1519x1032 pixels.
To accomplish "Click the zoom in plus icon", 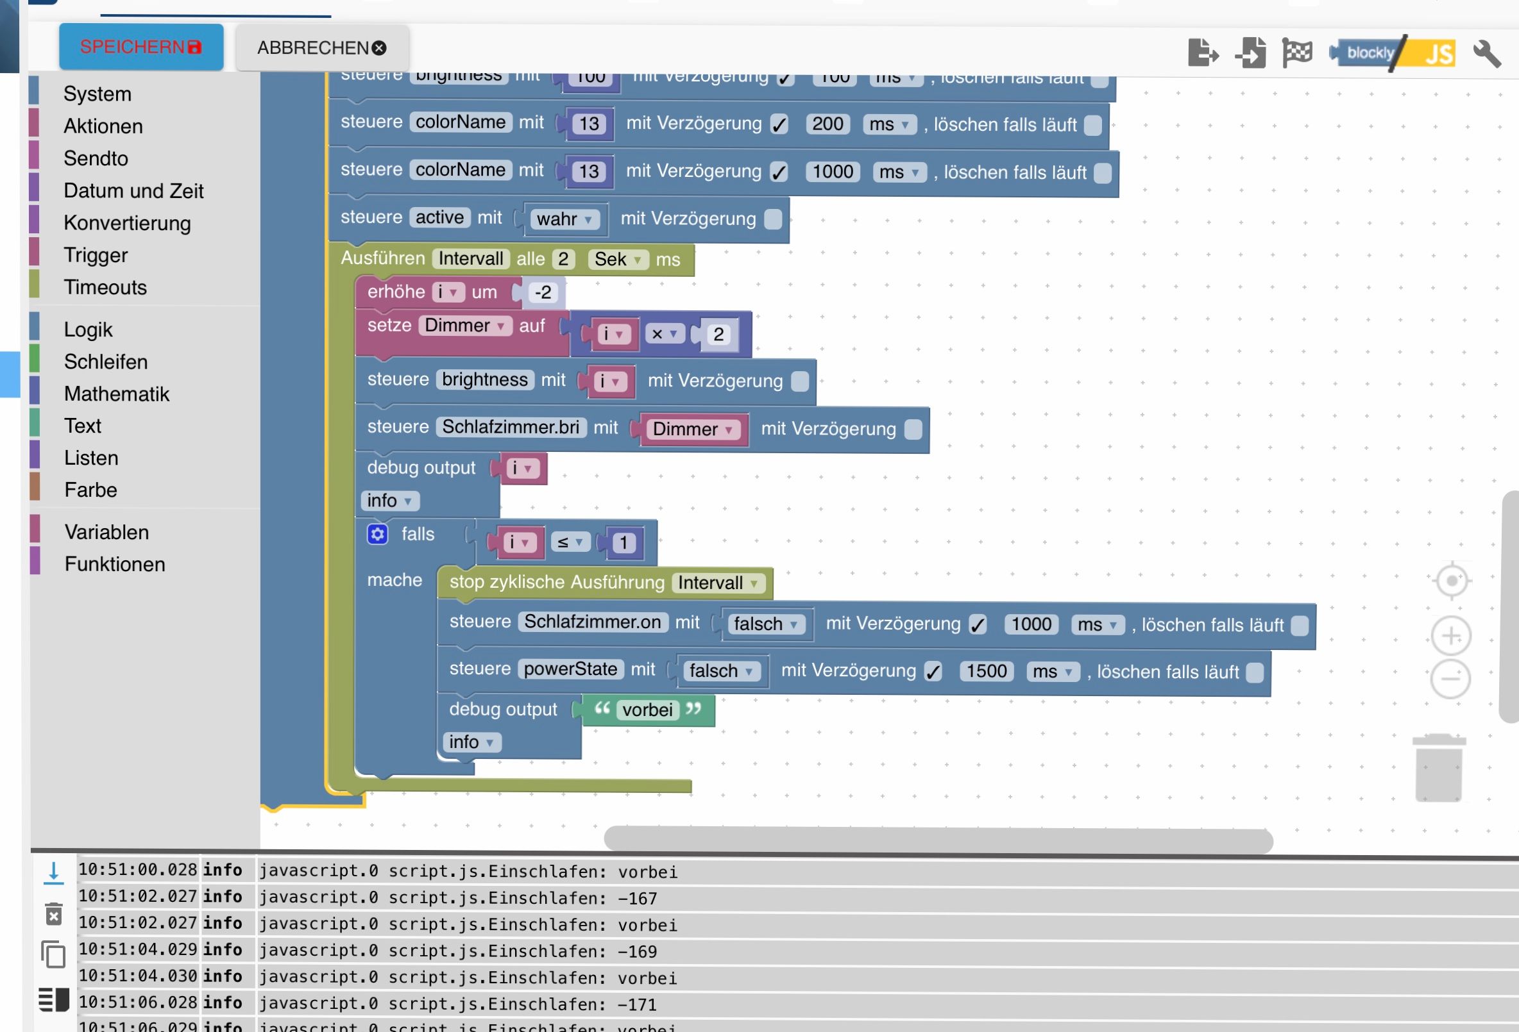I will (1450, 635).
